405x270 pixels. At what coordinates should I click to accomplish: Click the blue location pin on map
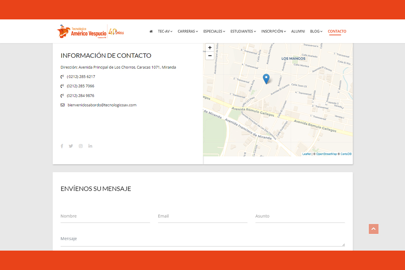coord(266,78)
